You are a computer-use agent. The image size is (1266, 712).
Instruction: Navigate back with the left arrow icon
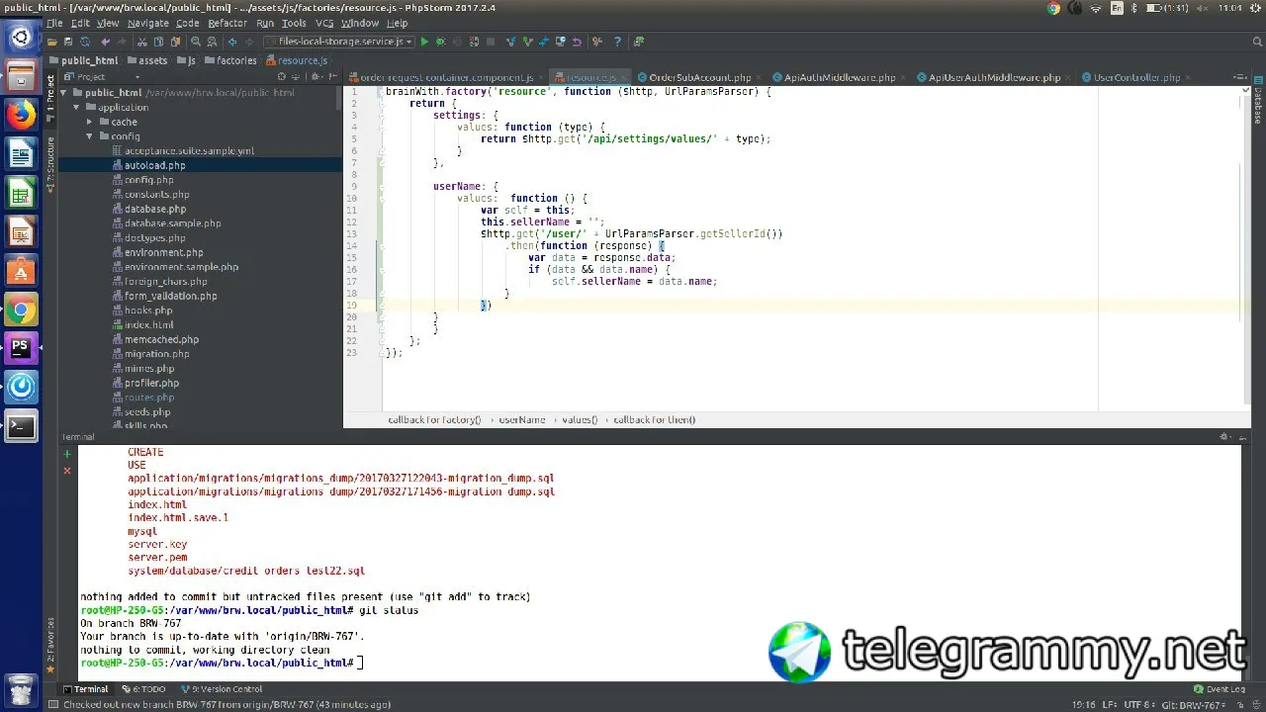[x=232, y=42]
